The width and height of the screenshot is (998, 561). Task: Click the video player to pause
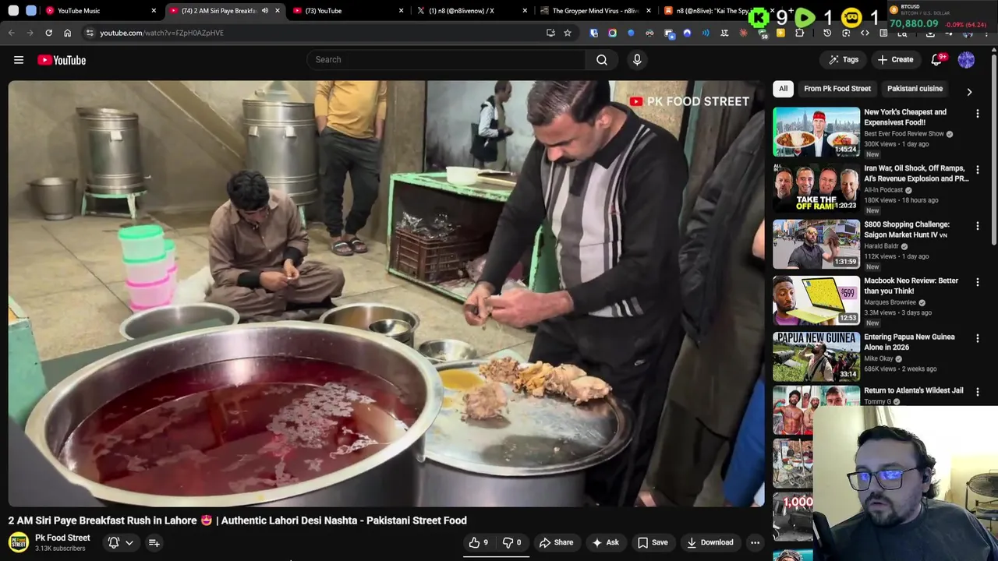tap(386, 294)
